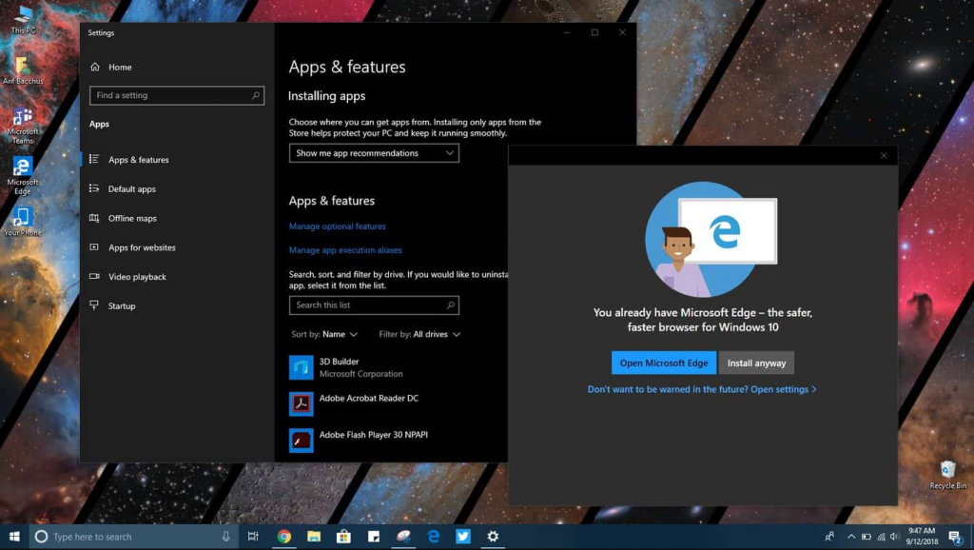Open Offline maps settings page
974x550 pixels.
pyautogui.click(x=176, y=218)
